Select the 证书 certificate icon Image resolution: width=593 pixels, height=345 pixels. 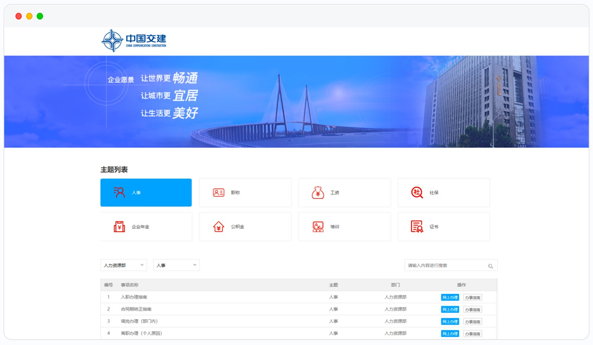pyautogui.click(x=417, y=227)
